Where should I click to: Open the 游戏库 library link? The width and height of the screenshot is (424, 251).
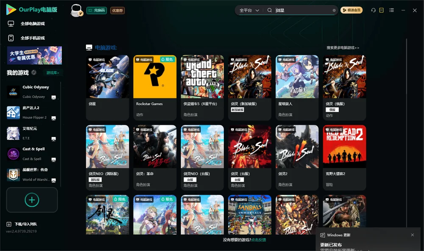tap(53, 73)
